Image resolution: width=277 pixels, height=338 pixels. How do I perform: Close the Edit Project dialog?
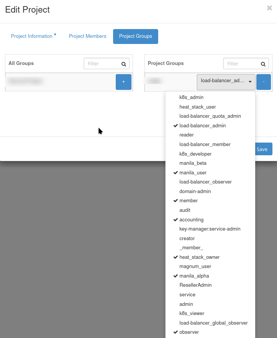[x=269, y=8]
